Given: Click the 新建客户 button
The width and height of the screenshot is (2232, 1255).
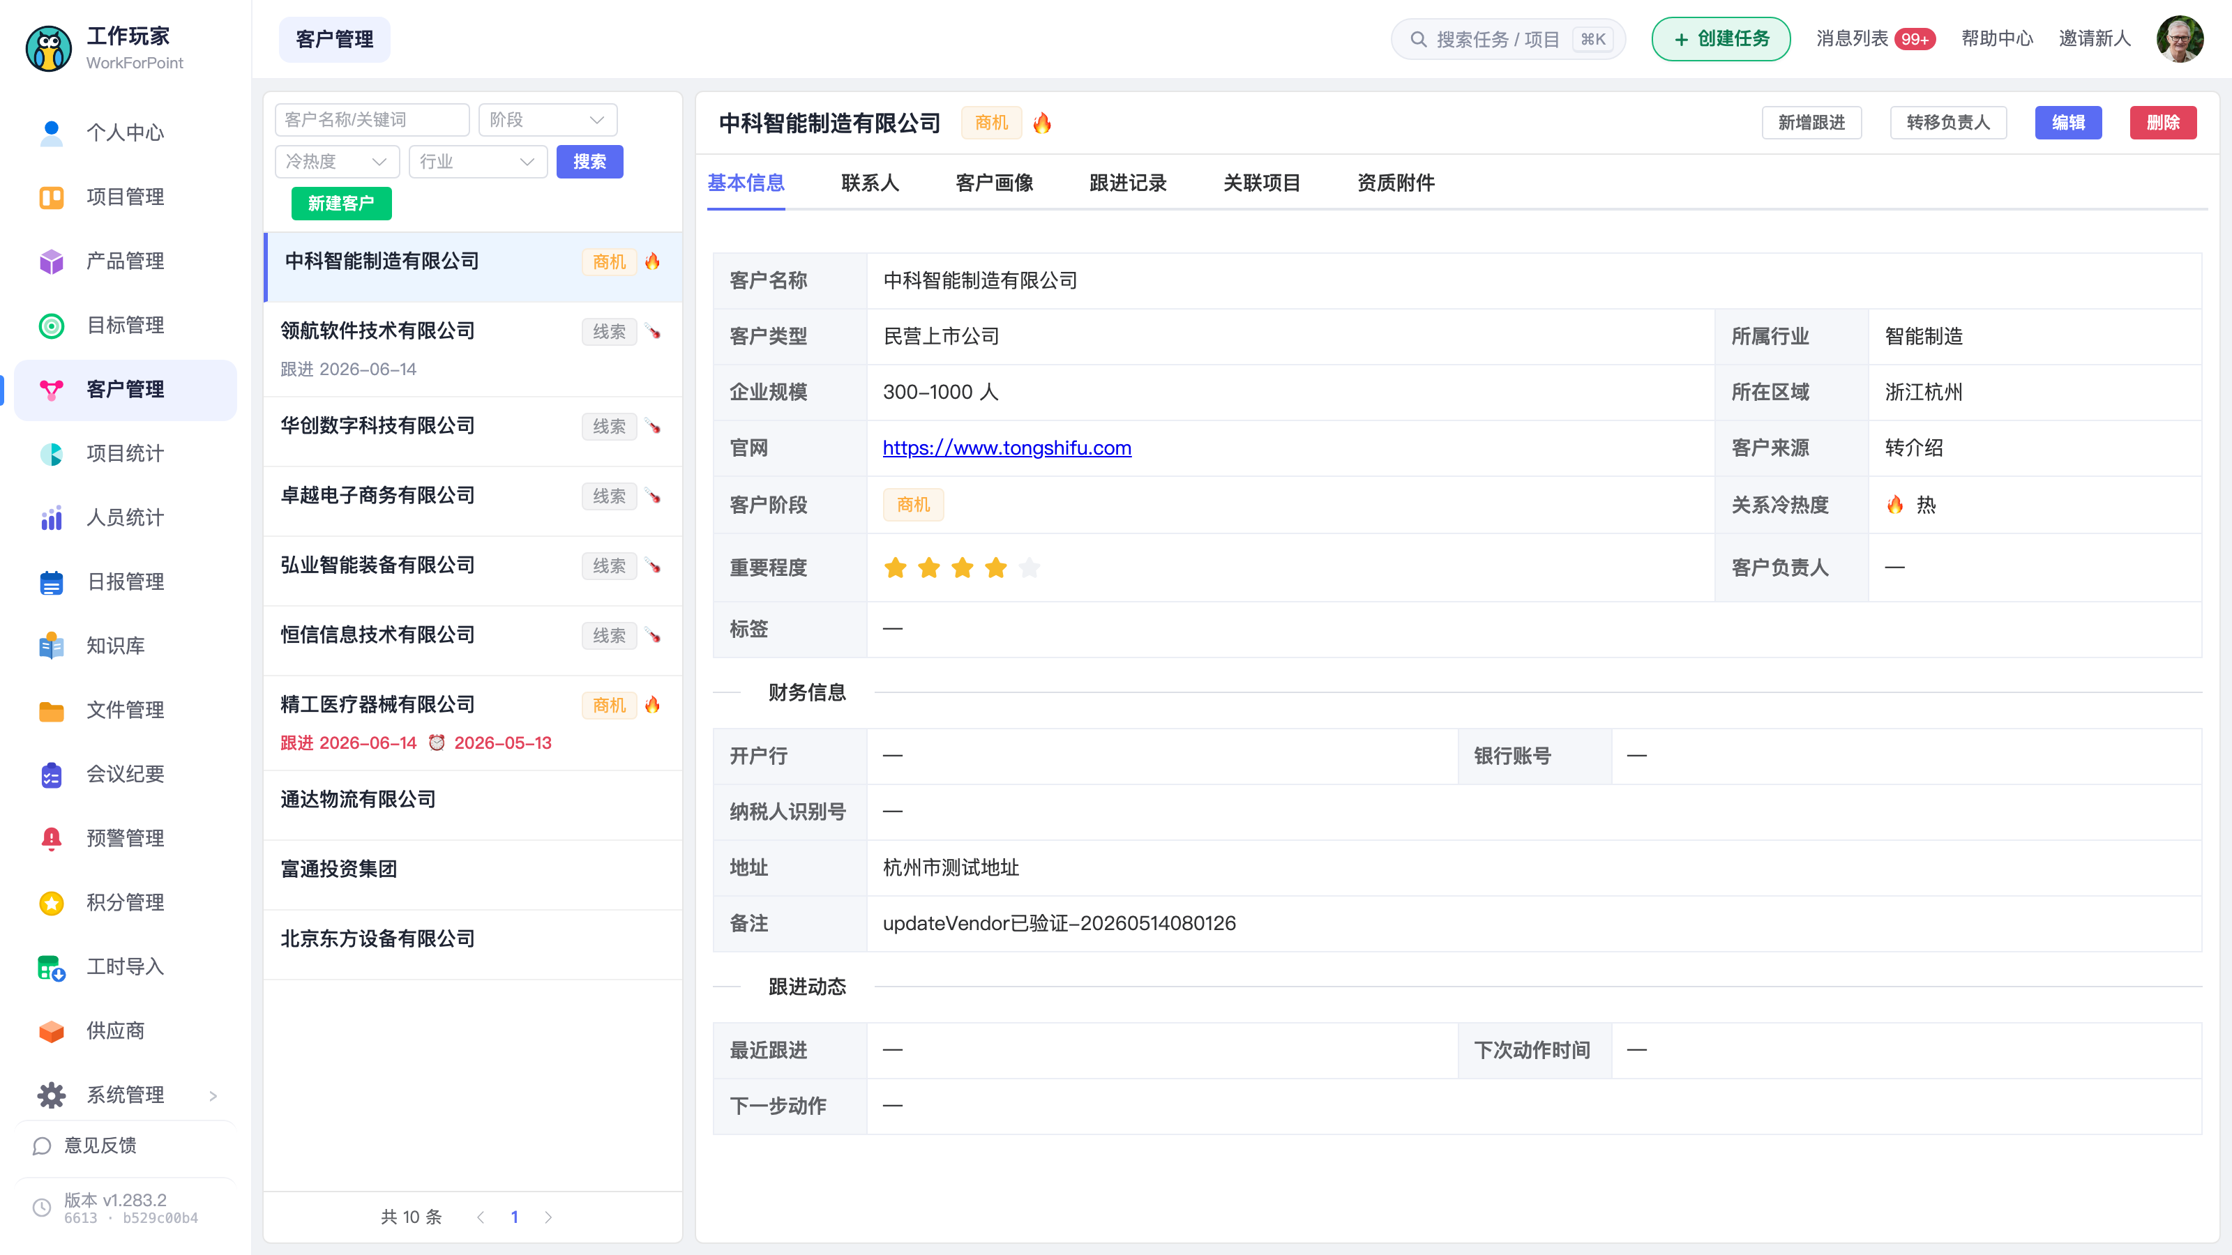Looking at the screenshot, I should [x=341, y=204].
